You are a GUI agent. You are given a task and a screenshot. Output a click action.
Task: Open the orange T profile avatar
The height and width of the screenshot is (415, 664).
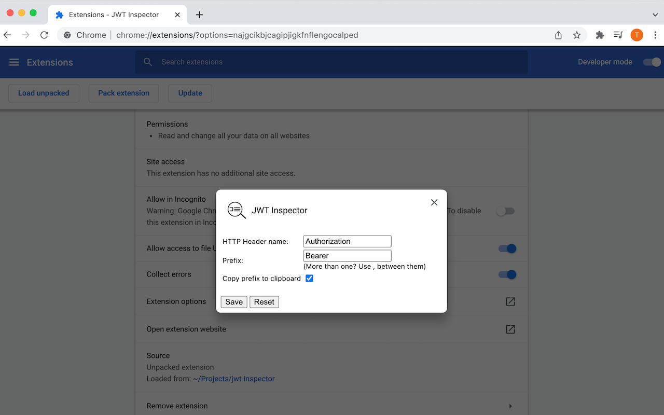point(637,35)
